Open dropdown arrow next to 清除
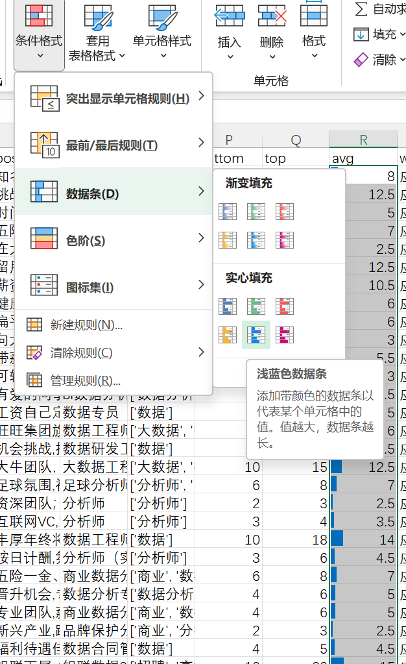The width and height of the screenshot is (406, 664). (x=402, y=60)
